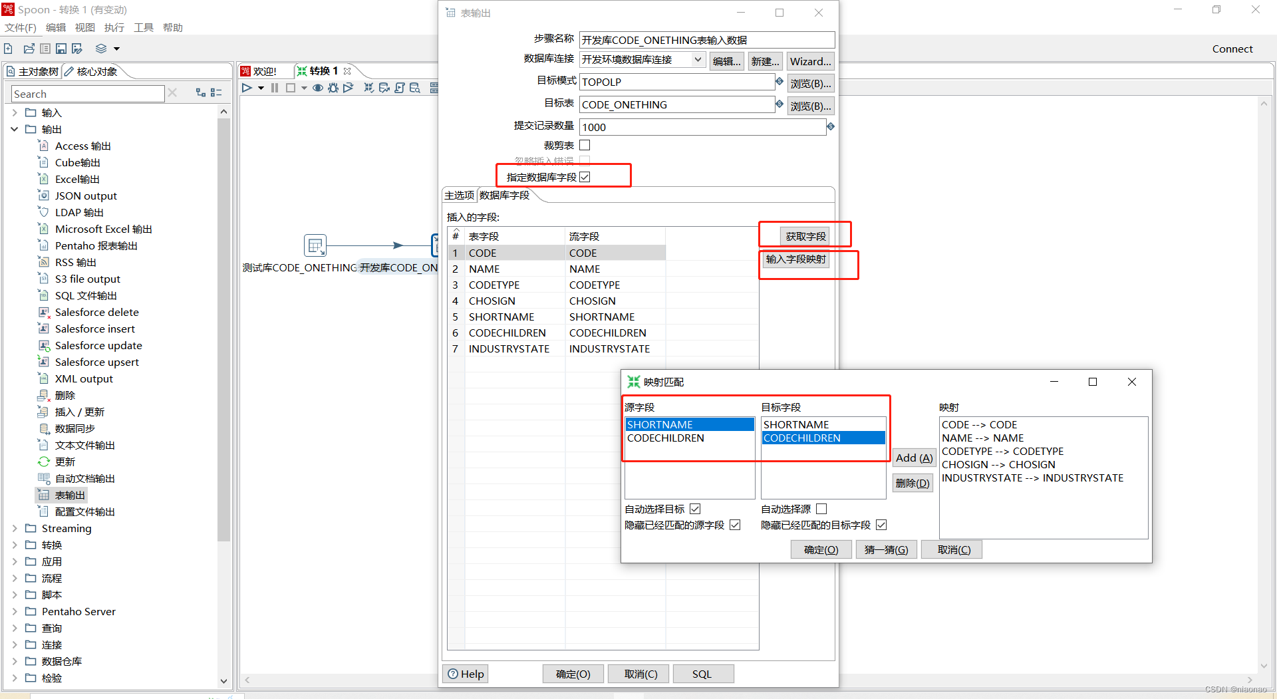Expand the Streaming folder

15,528
